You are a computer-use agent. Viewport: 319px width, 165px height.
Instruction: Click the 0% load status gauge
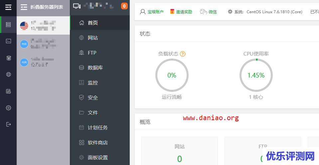pyautogui.click(x=172, y=75)
